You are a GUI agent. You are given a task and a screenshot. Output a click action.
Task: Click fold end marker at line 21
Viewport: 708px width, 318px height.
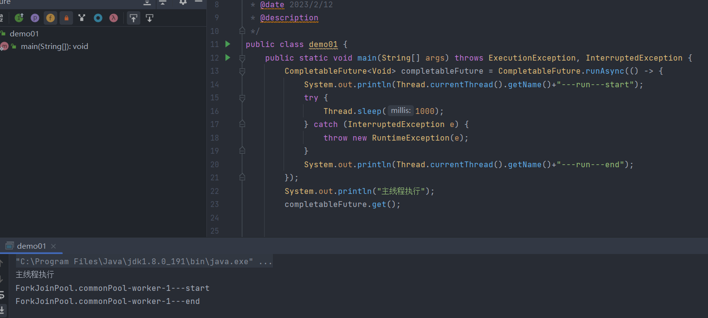click(242, 178)
